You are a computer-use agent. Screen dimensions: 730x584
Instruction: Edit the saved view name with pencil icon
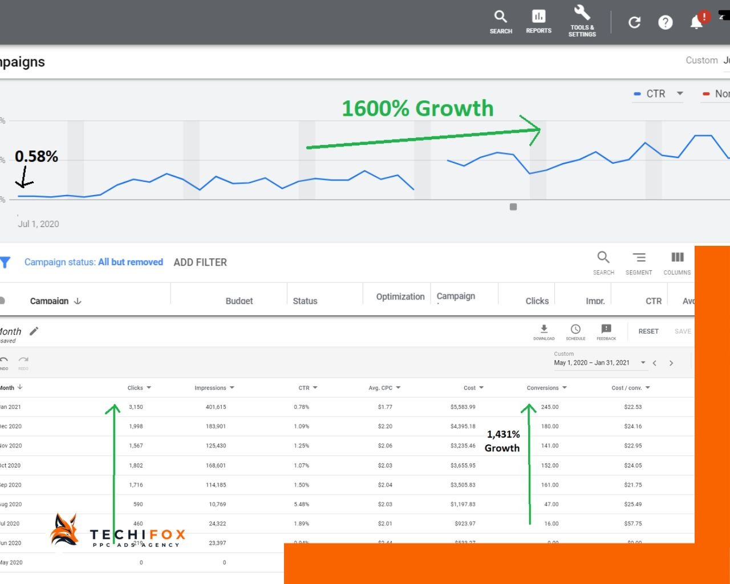pos(34,331)
